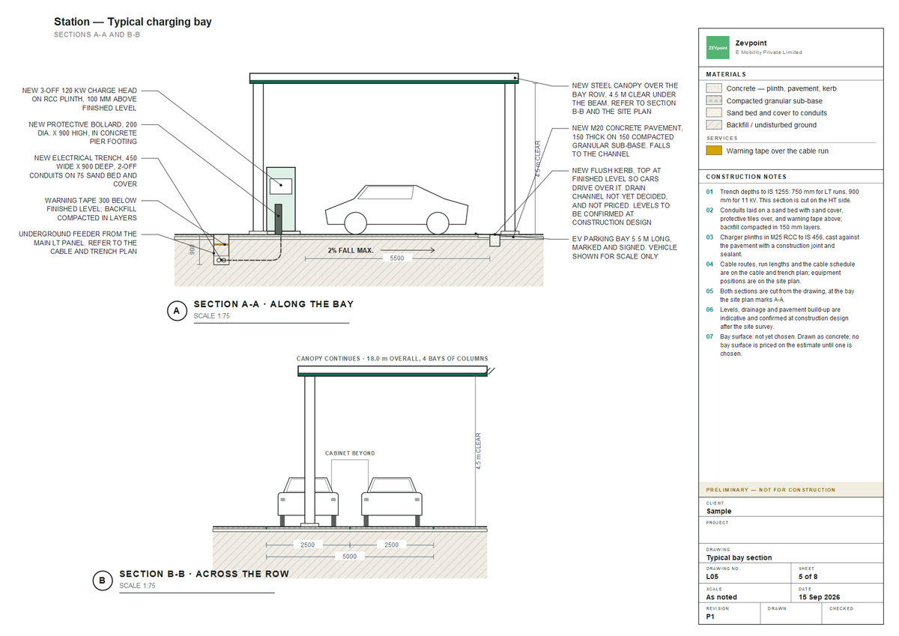The height and width of the screenshot is (636, 899).
Task: Click the 'SERVICES' legend heading
Action: coord(722,138)
